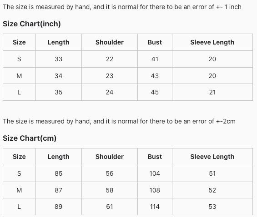
Task: Click sleeve length value 21 in inch chart
Action: pyautogui.click(x=212, y=92)
